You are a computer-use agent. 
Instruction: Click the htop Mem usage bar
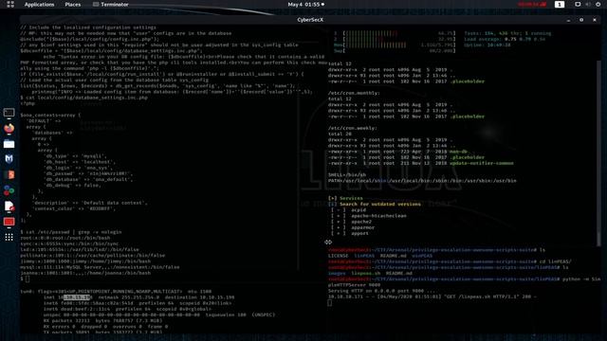(395, 45)
